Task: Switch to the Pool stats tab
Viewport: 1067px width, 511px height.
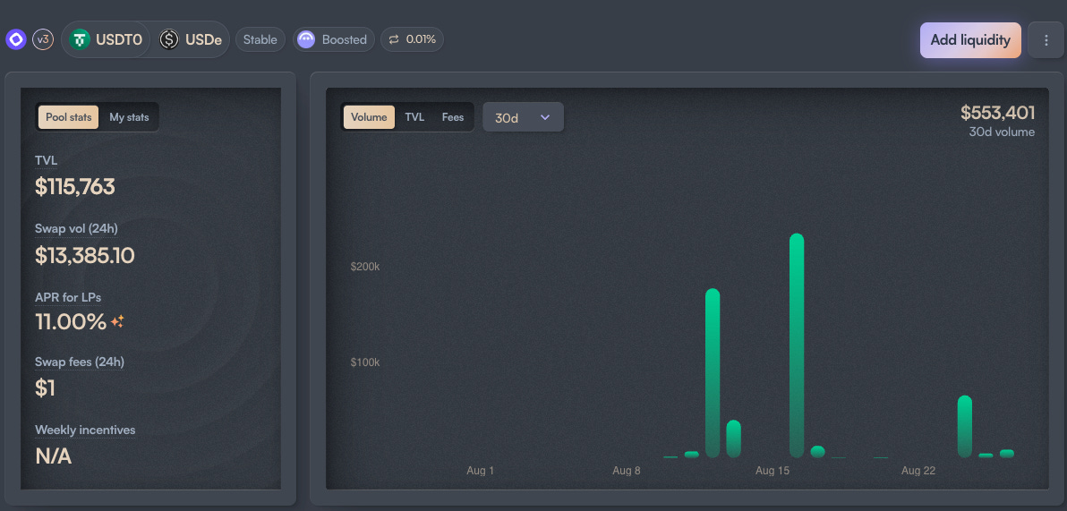Action: point(69,117)
